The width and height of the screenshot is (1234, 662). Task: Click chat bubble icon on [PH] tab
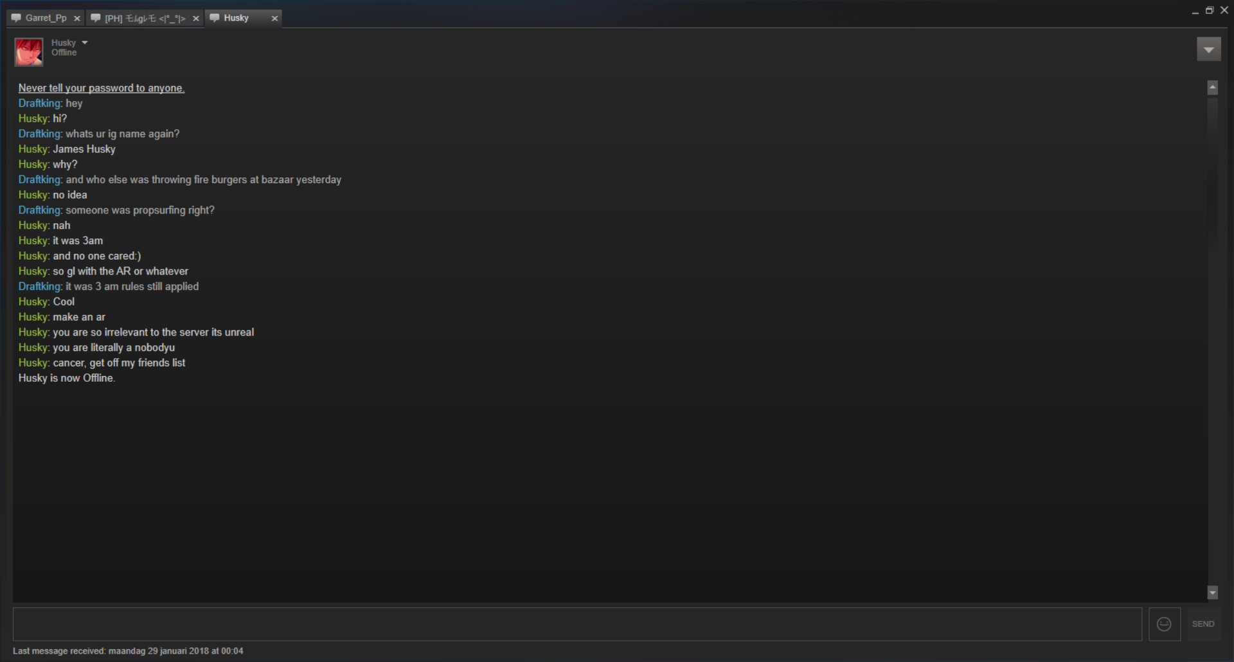[96, 18]
